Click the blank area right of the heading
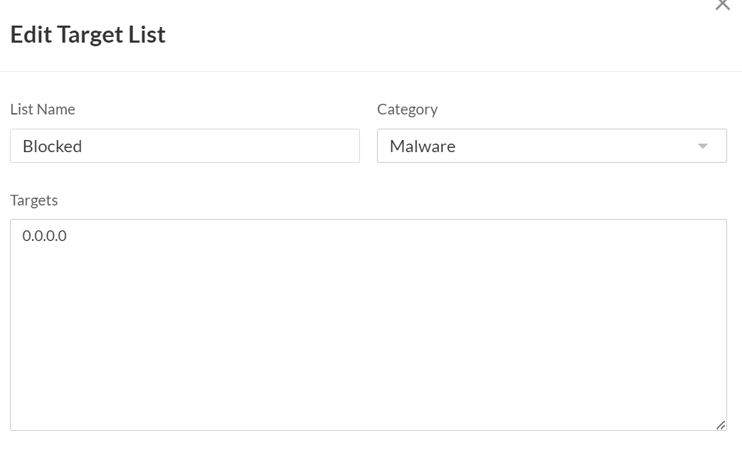Screen dimensions: 742x460 coord(427,35)
